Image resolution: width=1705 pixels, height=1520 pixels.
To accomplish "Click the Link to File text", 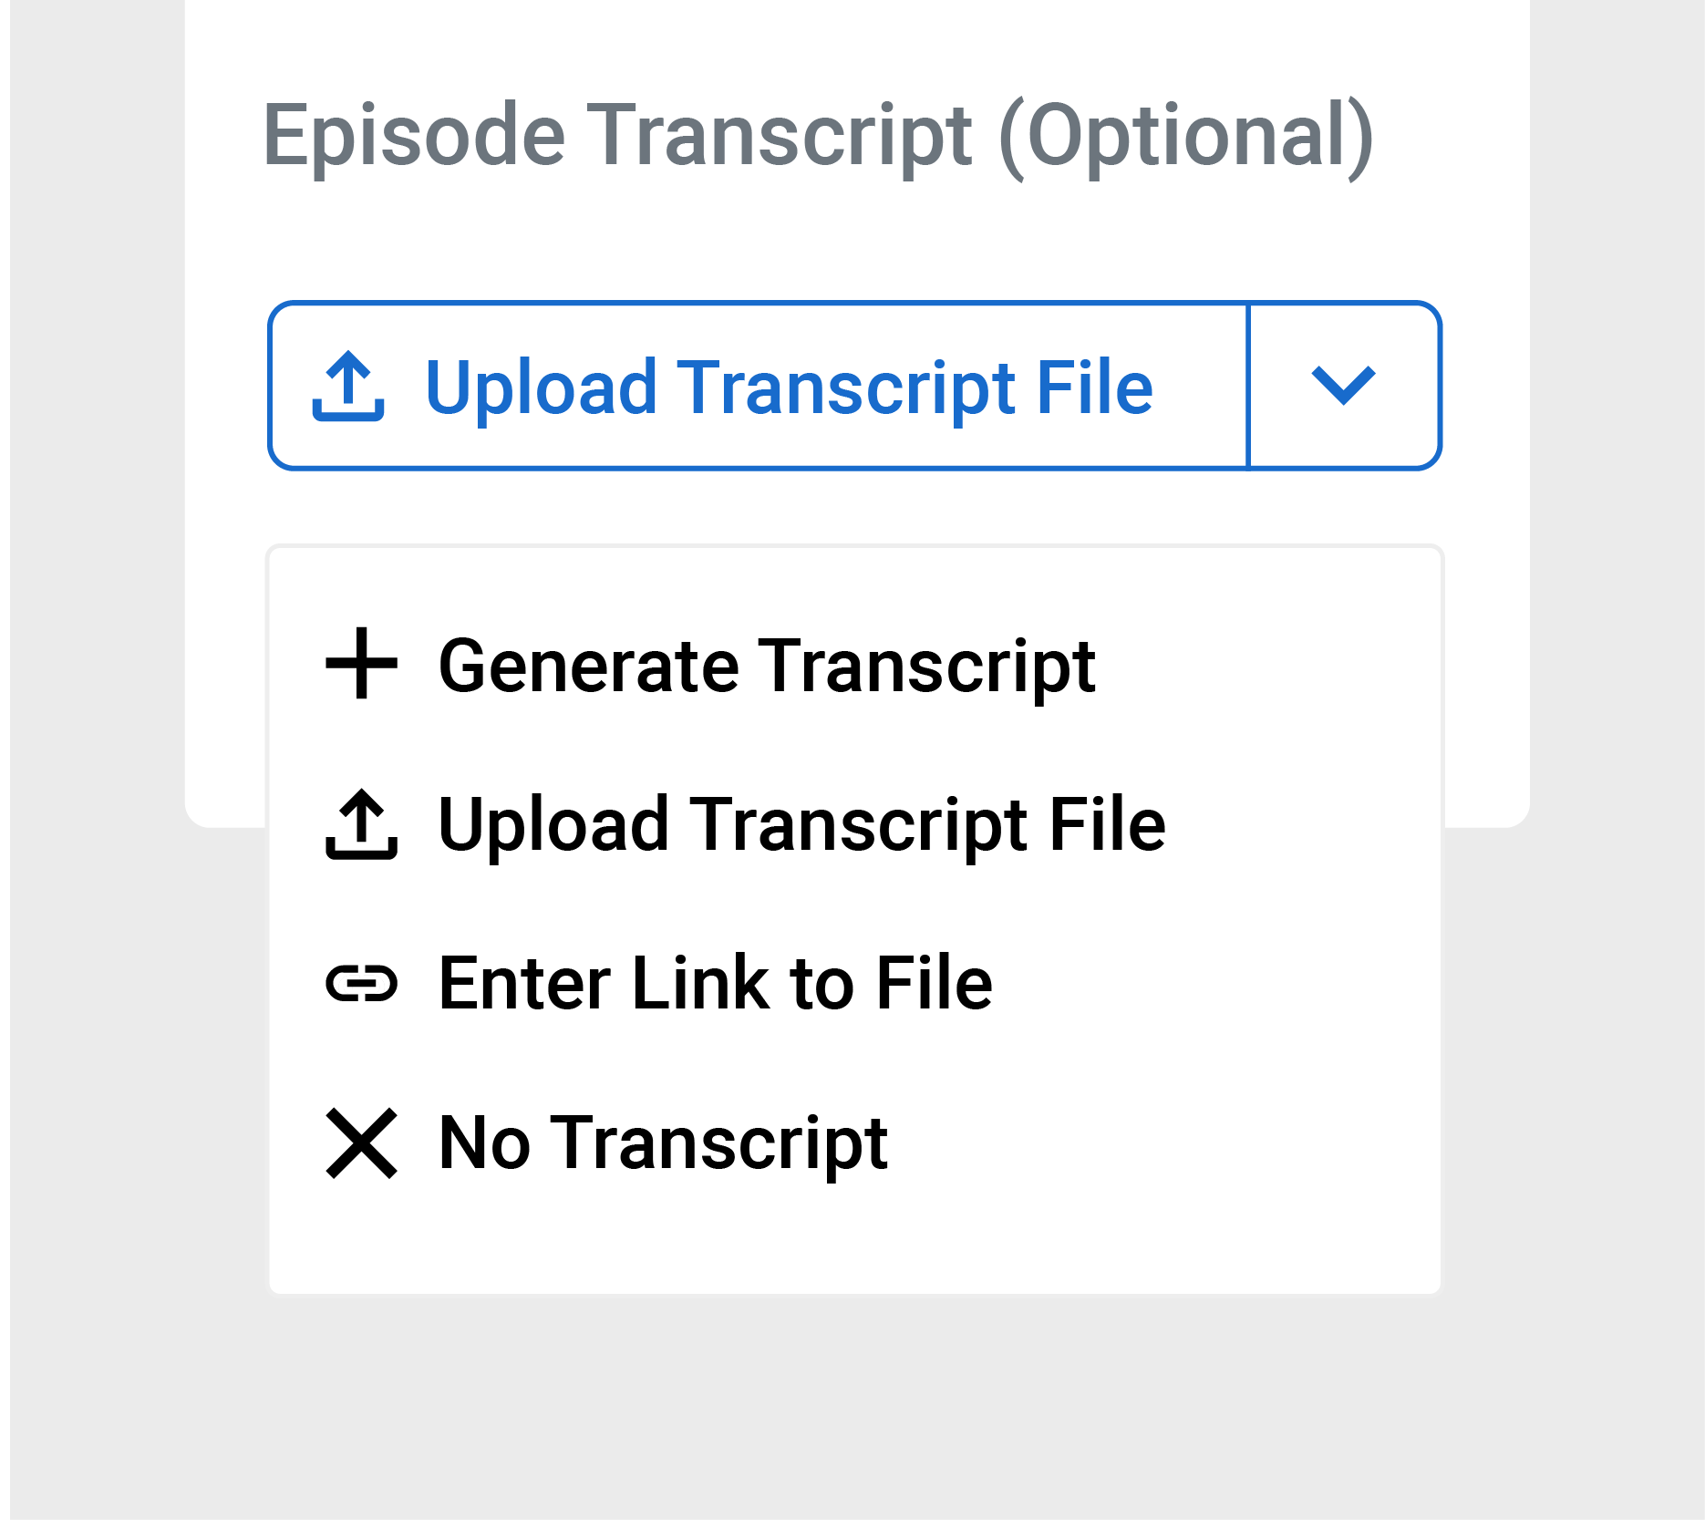I will coord(811,983).
